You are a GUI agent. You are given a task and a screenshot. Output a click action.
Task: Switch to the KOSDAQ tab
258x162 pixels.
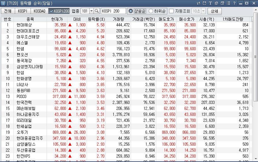coord(40,11)
